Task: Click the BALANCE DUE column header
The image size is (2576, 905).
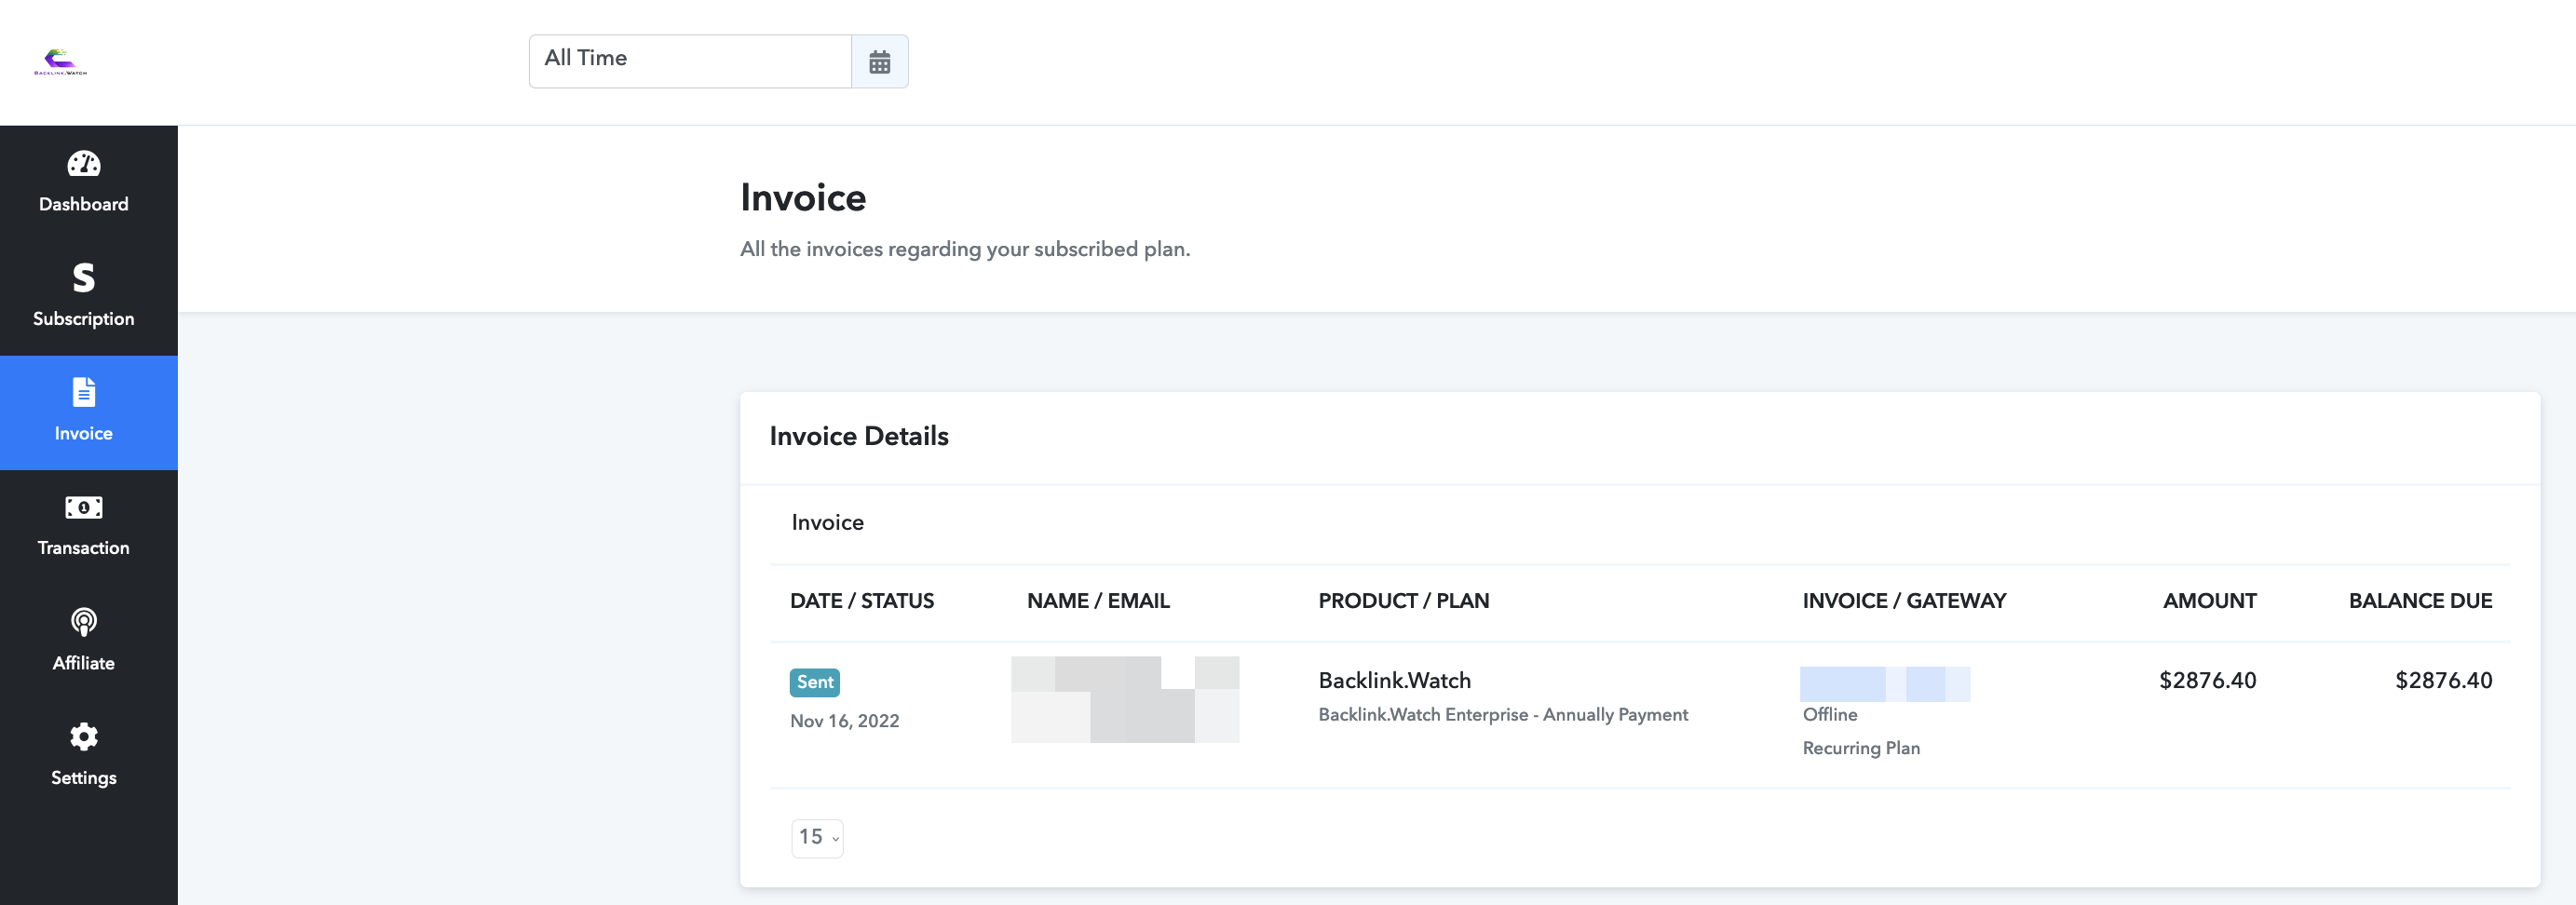Action: 2420,601
